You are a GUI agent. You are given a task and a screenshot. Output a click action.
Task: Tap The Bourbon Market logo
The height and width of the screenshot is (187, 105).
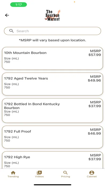[52, 15]
